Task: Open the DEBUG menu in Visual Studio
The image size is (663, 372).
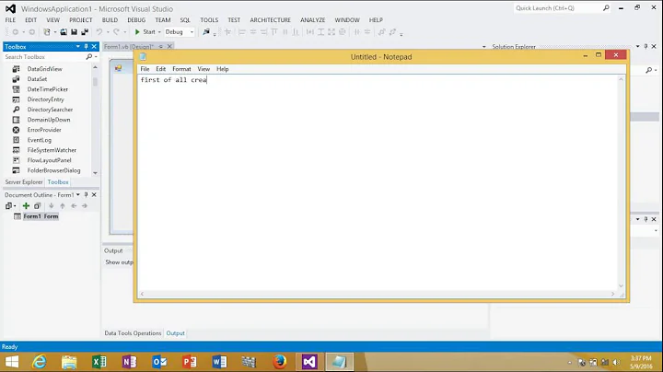Action: [x=136, y=20]
